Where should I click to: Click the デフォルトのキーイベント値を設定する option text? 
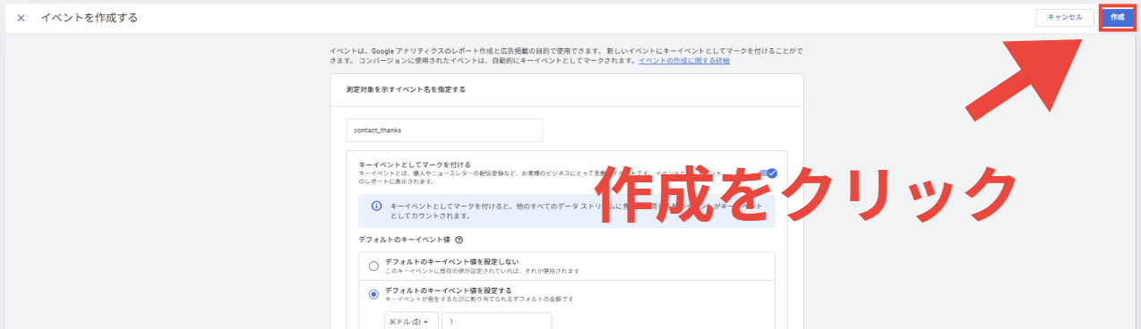(x=449, y=290)
